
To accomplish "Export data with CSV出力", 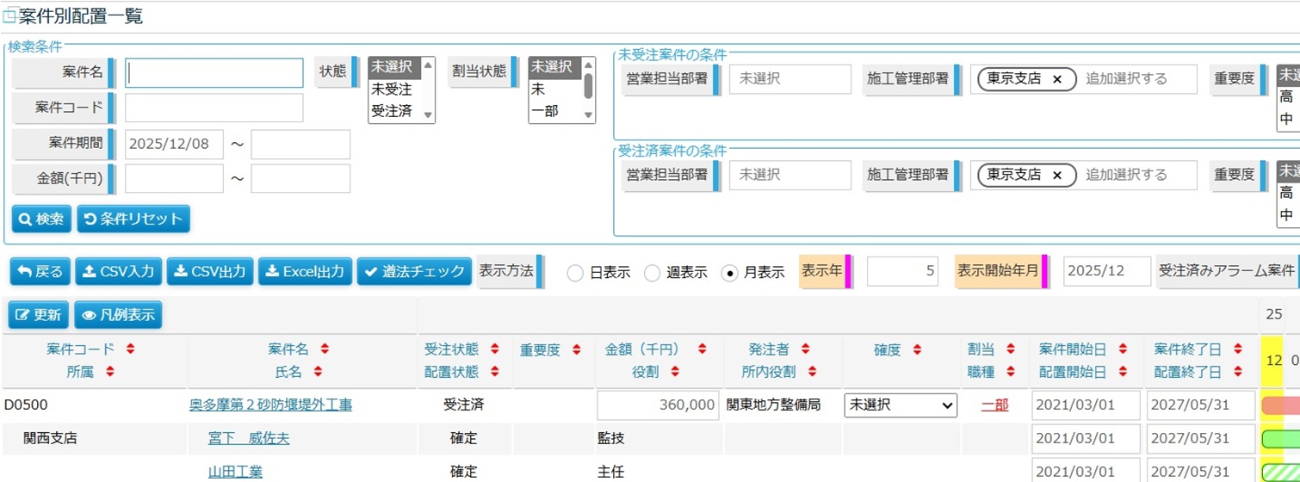I will click(210, 272).
